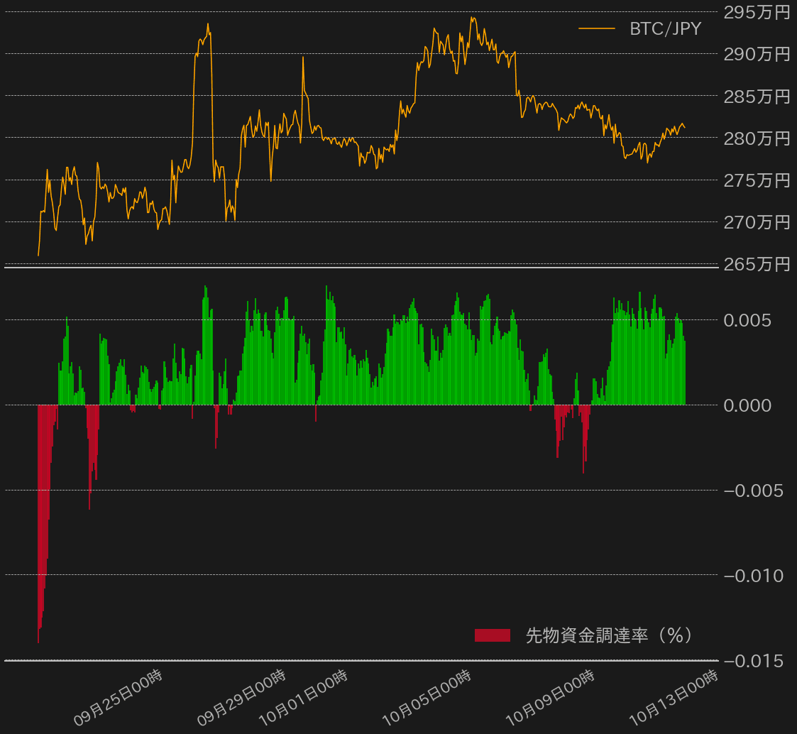Viewport: 797px width, 734px height.
Task: Click the BTC/JPY legend label
Action: pos(664,29)
